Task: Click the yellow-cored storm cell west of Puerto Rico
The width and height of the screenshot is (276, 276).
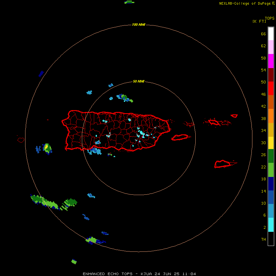Action: 47,149
